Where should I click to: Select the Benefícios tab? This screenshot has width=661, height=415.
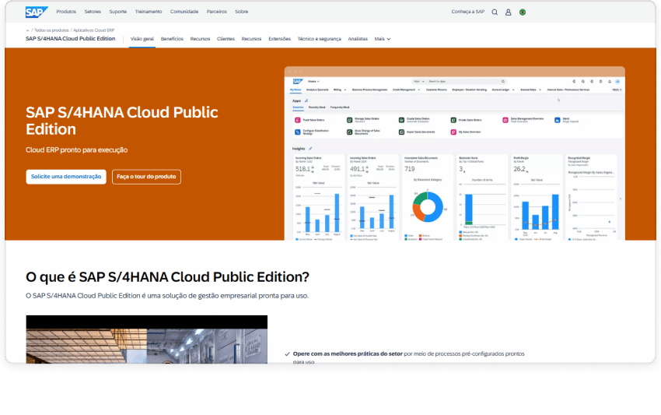tap(172, 39)
